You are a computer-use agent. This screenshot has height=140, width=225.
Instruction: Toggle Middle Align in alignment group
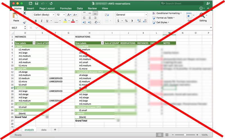click(90, 13)
